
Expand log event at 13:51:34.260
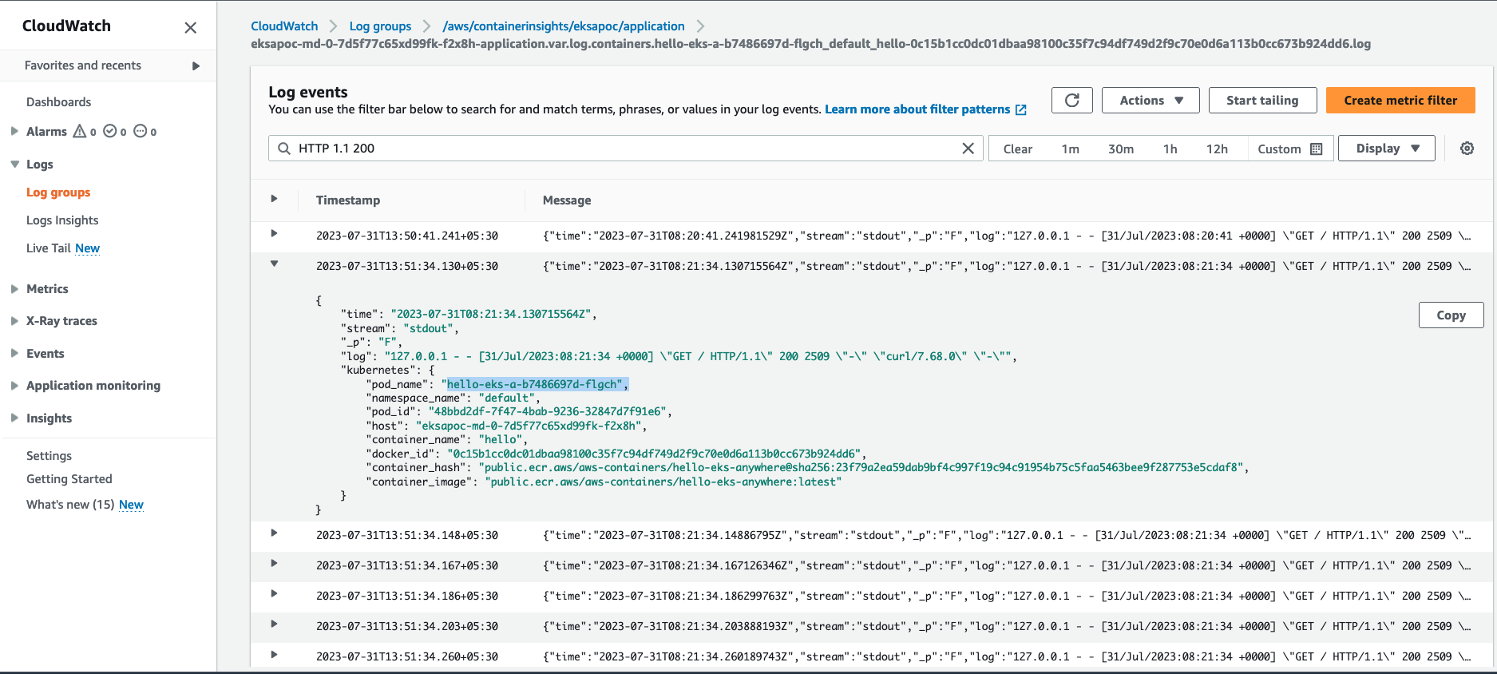[x=274, y=654]
